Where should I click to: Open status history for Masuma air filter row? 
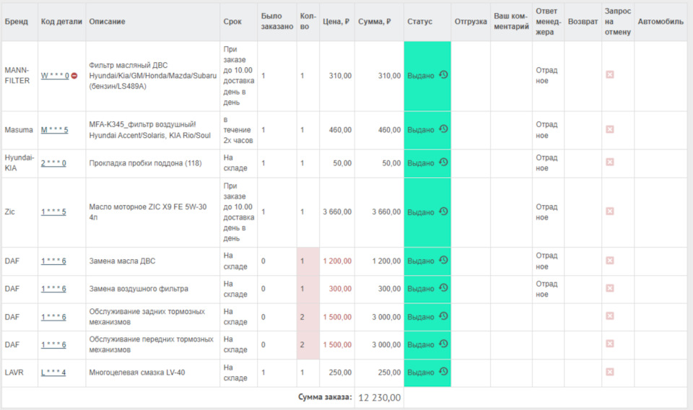(443, 129)
